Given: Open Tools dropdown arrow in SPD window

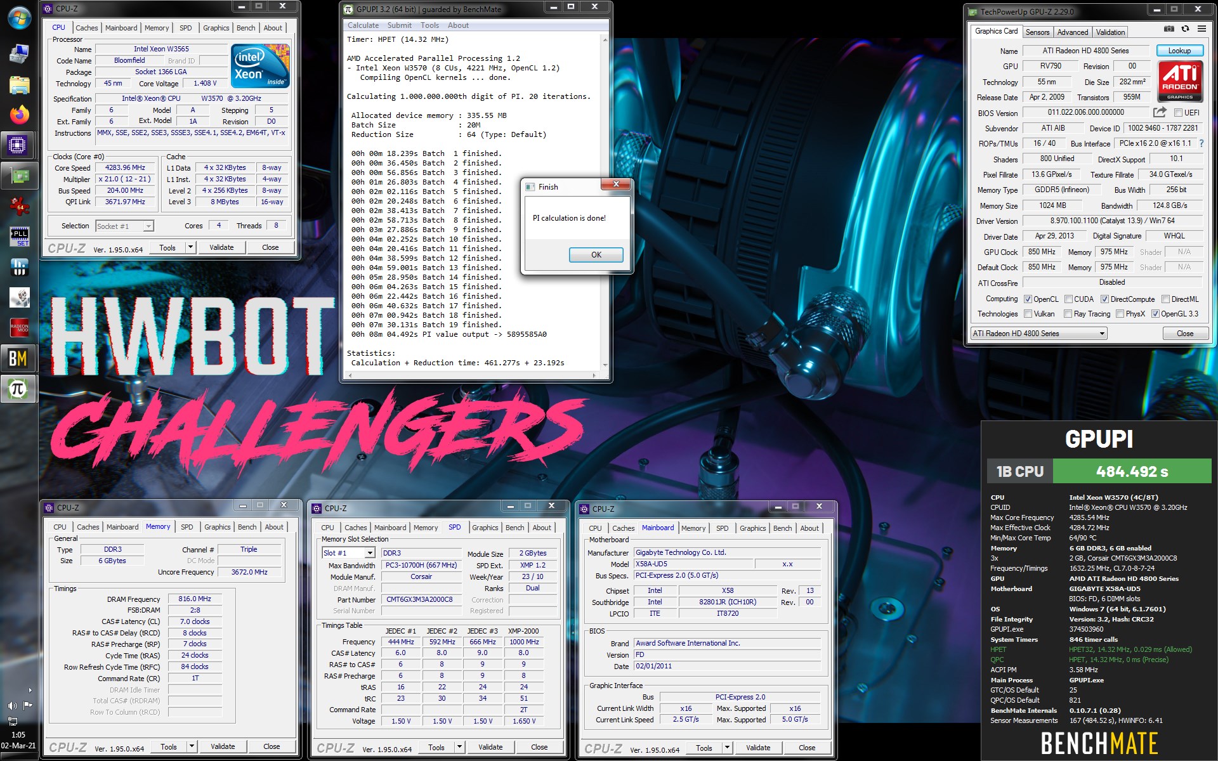Looking at the screenshot, I should click(x=459, y=747).
